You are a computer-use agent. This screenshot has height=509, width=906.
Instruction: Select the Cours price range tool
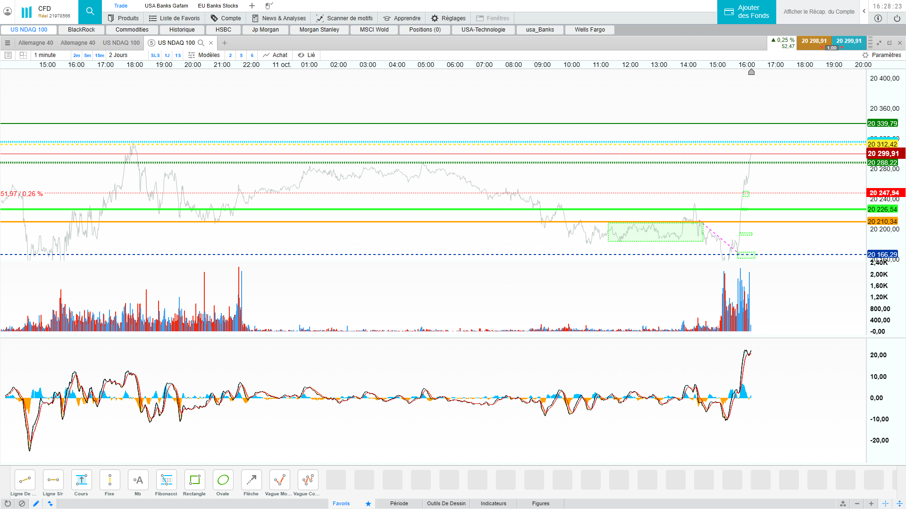[x=81, y=480]
